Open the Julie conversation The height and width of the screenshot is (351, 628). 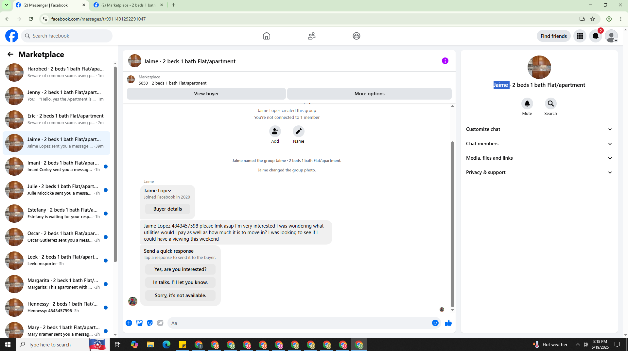click(x=57, y=190)
